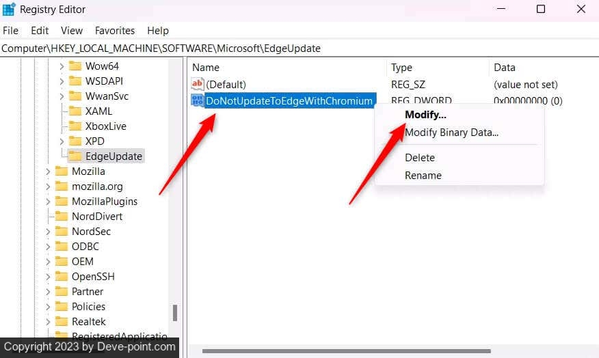Click the Type column header

(401, 68)
